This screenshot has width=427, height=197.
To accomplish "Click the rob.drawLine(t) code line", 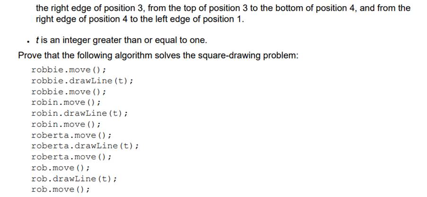I will click(x=74, y=179).
